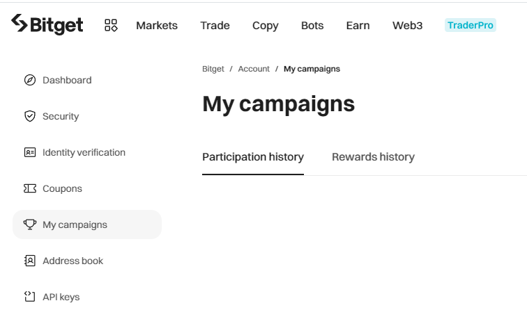This screenshot has width=527, height=310.
Task: Go to Account in the breadcrumb
Action: (x=254, y=69)
